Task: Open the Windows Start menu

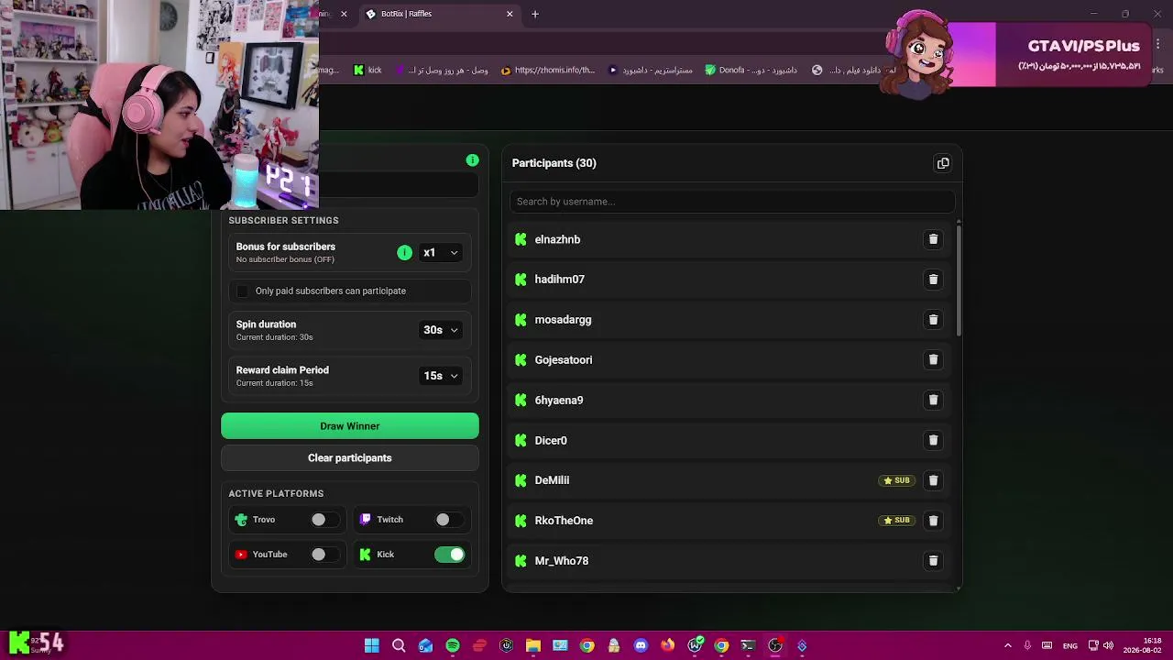Action: point(371,645)
